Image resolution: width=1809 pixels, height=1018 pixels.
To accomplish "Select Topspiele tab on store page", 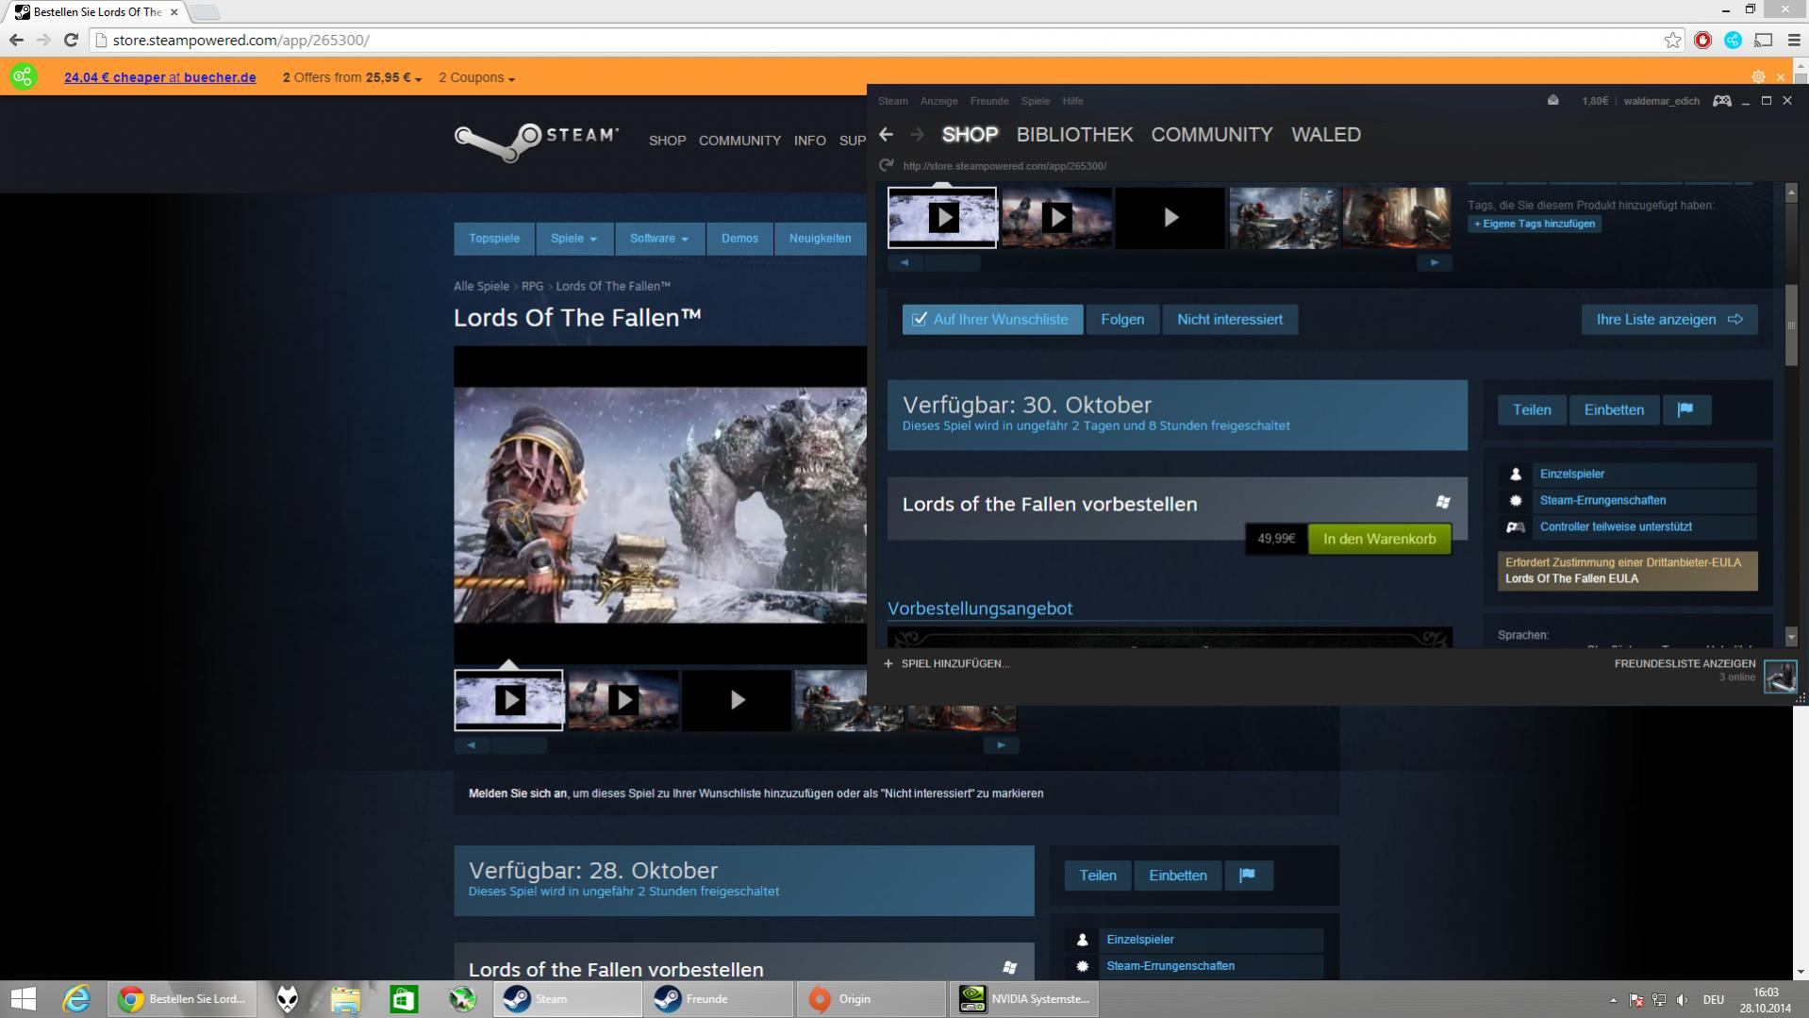I will coord(494,239).
